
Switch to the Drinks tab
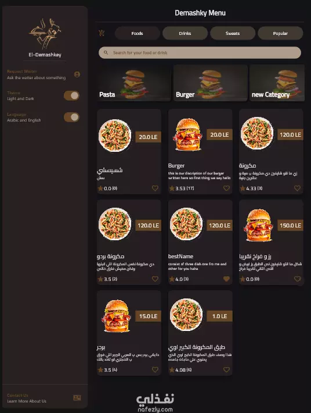[x=185, y=33]
